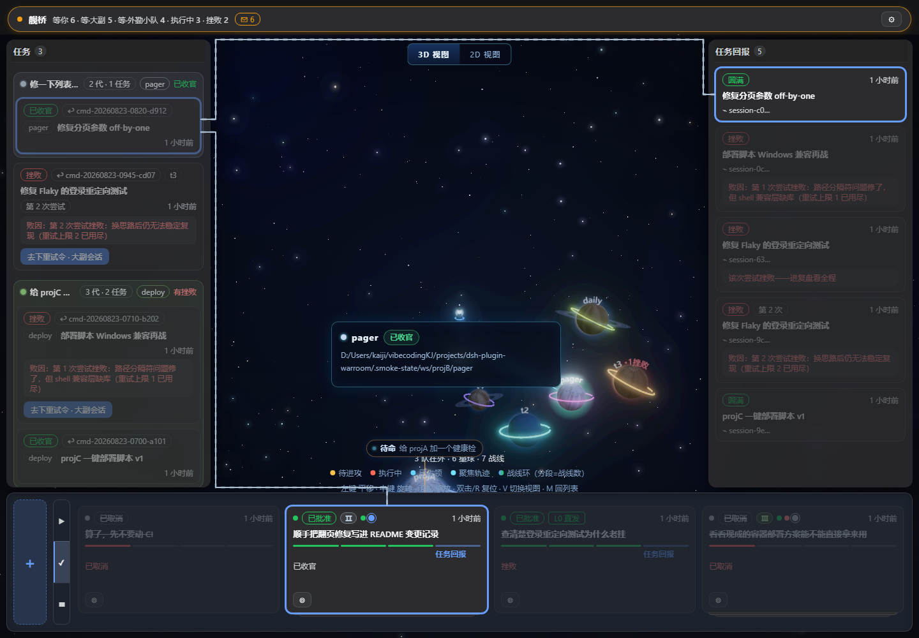Click the session-c0... label in the first report
Image resolution: width=919 pixels, height=638 pixels.
tap(746, 110)
